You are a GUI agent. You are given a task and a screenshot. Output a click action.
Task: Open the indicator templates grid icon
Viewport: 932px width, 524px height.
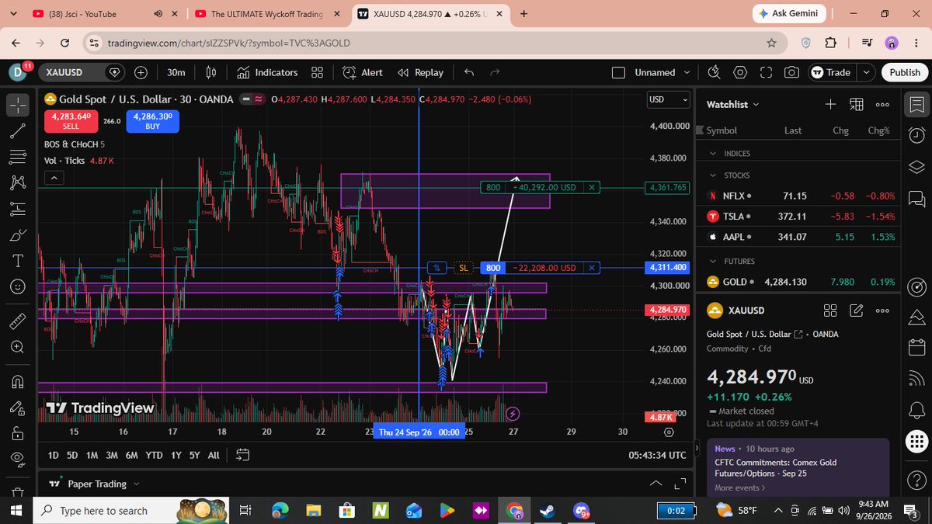(x=317, y=72)
